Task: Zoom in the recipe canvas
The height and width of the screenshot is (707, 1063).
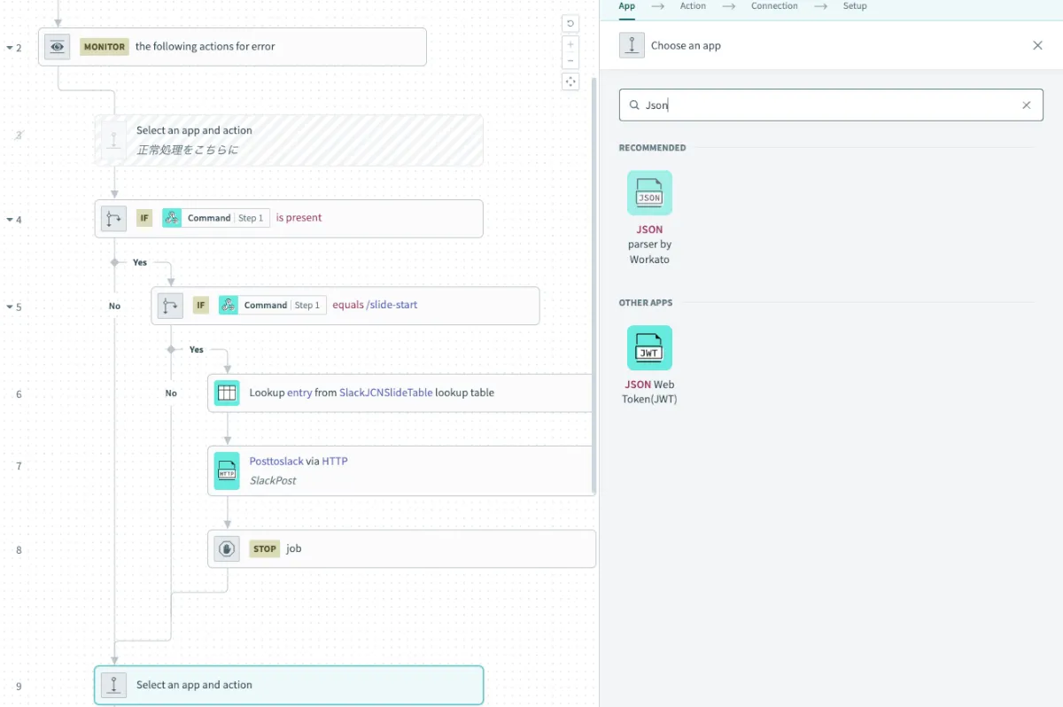Action: point(570,44)
